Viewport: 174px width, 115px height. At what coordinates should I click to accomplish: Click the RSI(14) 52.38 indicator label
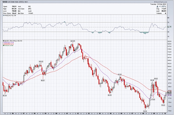point(10,16)
